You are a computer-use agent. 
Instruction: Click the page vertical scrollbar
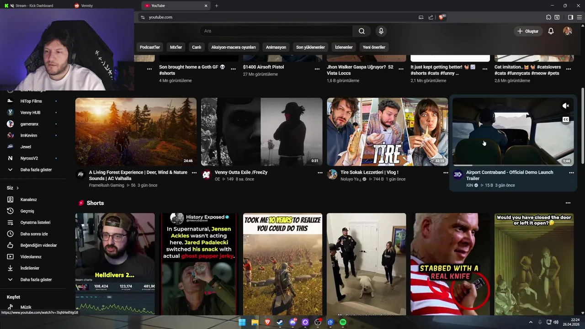[582, 126]
